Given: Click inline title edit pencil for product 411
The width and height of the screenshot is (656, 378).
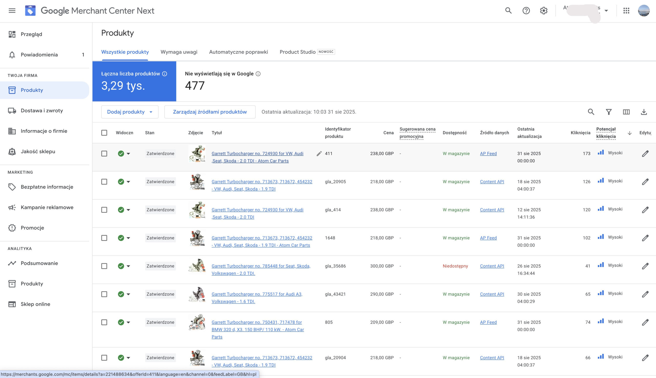Looking at the screenshot, I should pos(319,154).
